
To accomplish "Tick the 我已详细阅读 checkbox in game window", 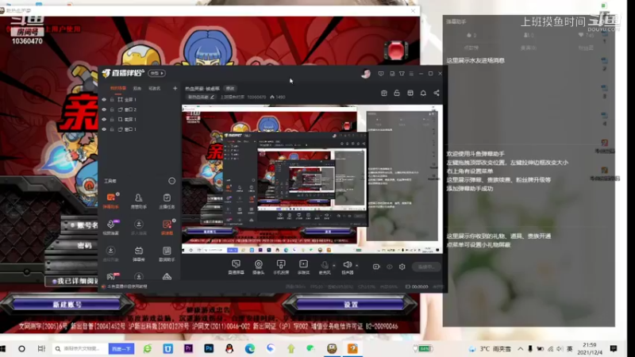I will point(54,282).
